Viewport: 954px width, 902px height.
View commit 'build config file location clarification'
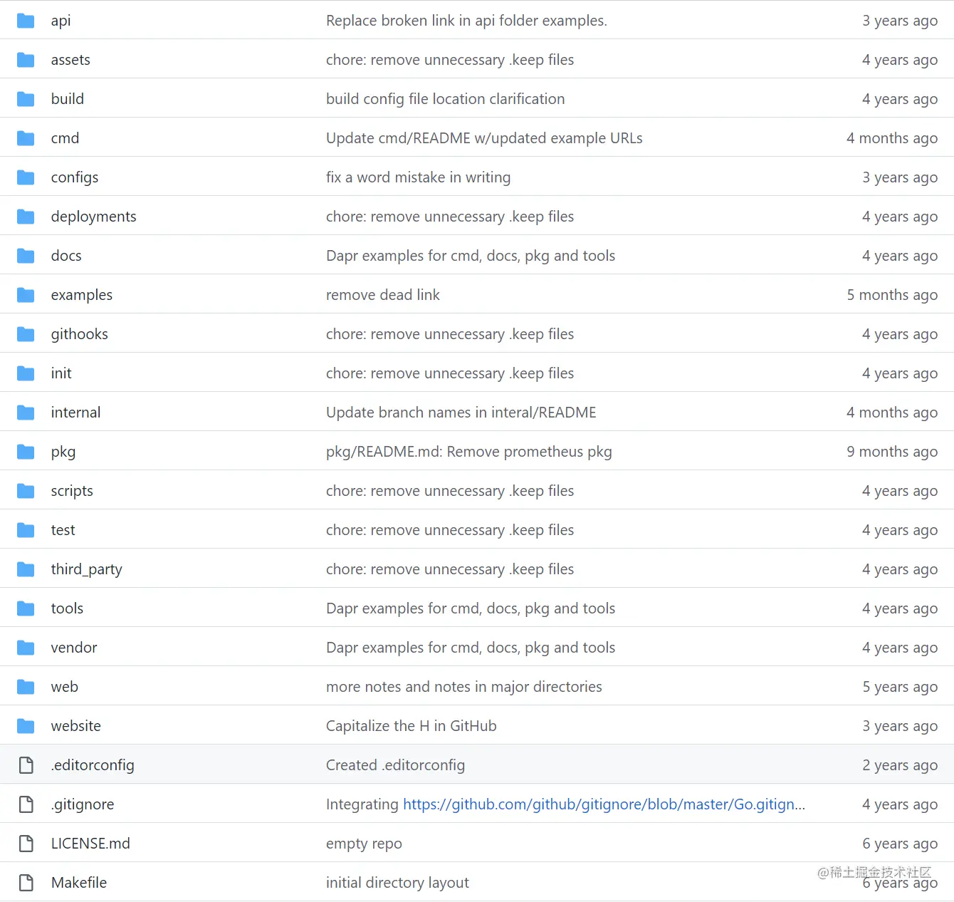[x=445, y=99]
